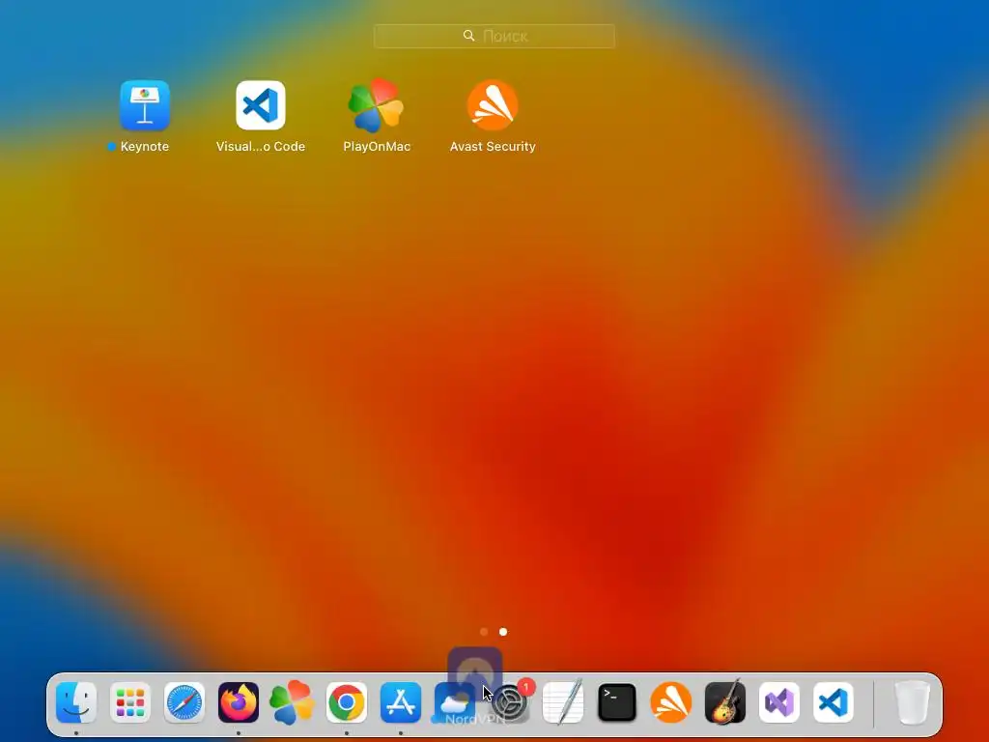Click the "Keynote" app label

pyautogui.click(x=145, y=147)
